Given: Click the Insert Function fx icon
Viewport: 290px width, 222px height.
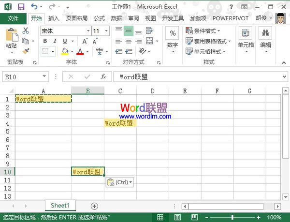Looking at the screenshot, I should click(103, 76).
